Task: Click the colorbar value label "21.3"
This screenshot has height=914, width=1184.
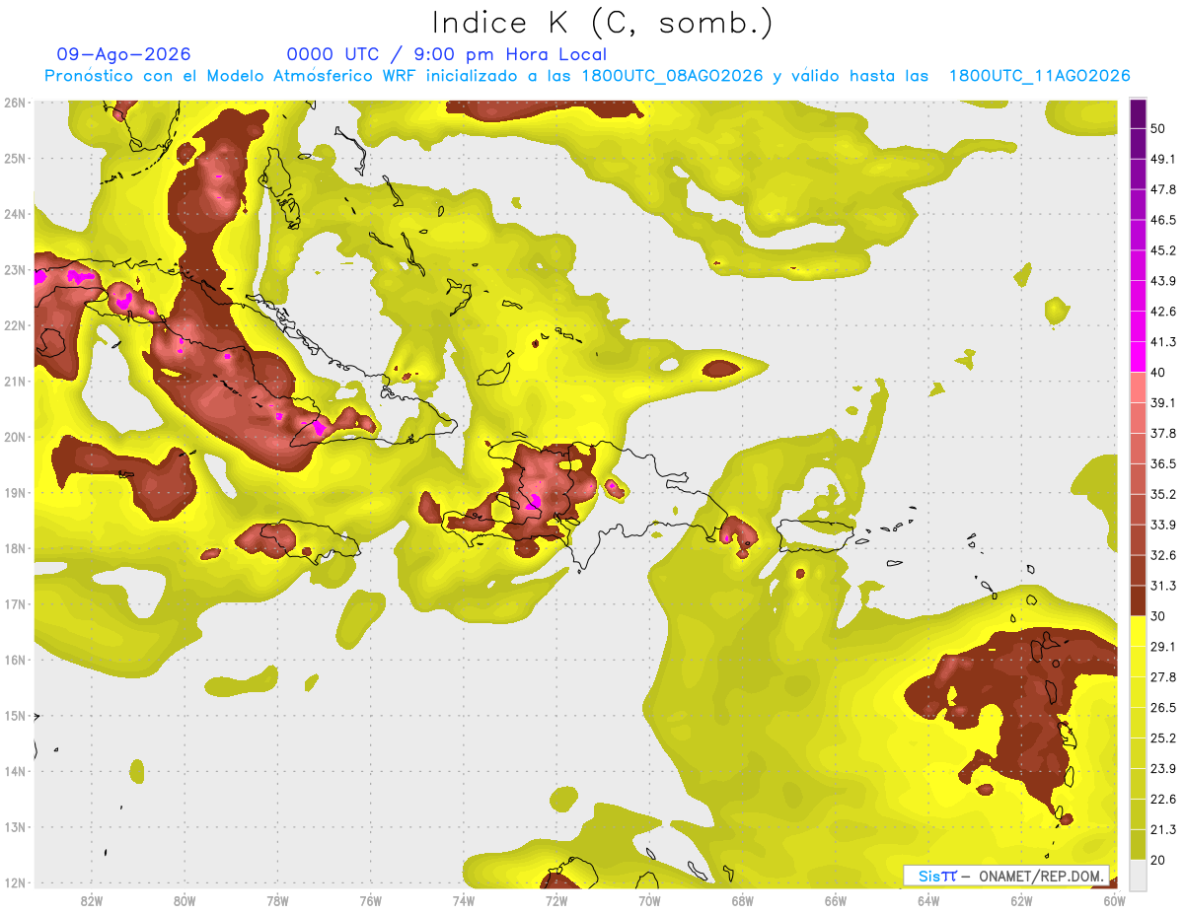Action: point(1163,829)
